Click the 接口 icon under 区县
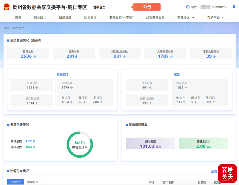 (207, 97)
